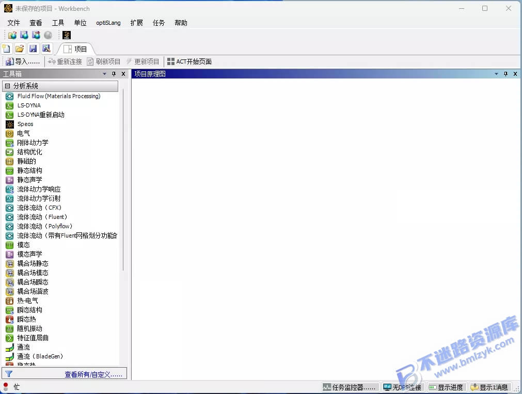Select 瞬态结构 item text

click(29, 310)
